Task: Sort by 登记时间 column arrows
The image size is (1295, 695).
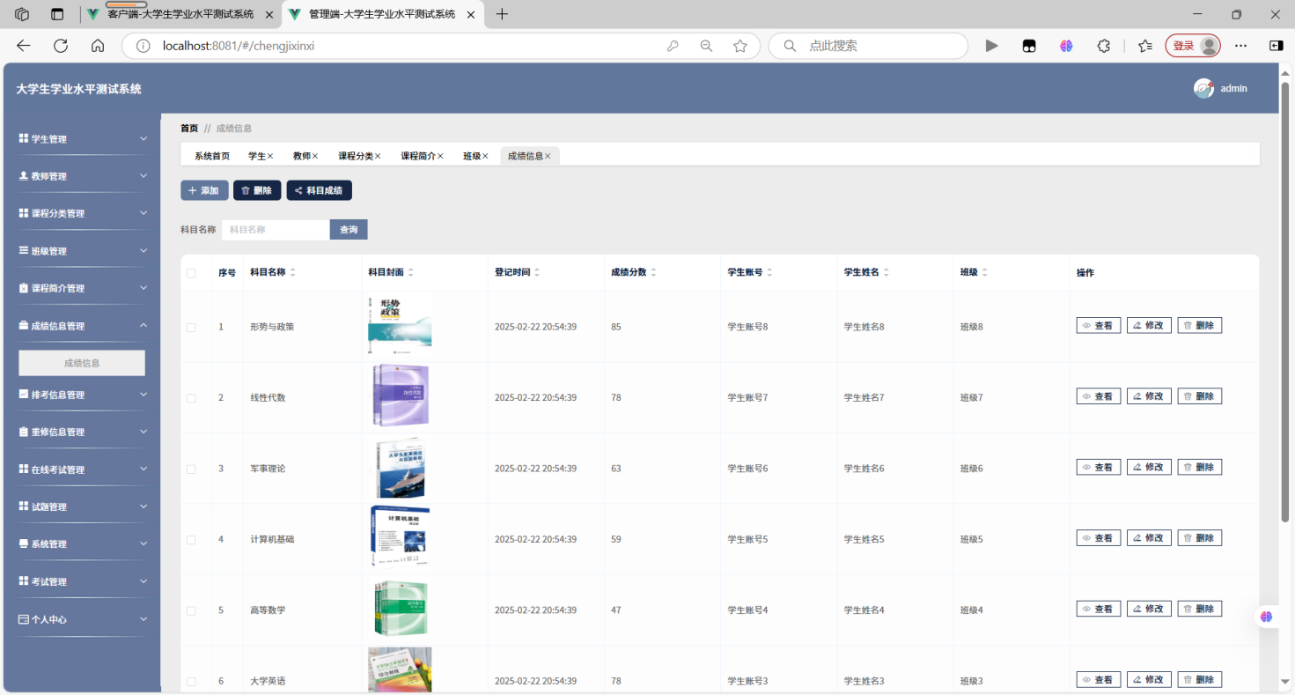Action: (x=537, y=273)
